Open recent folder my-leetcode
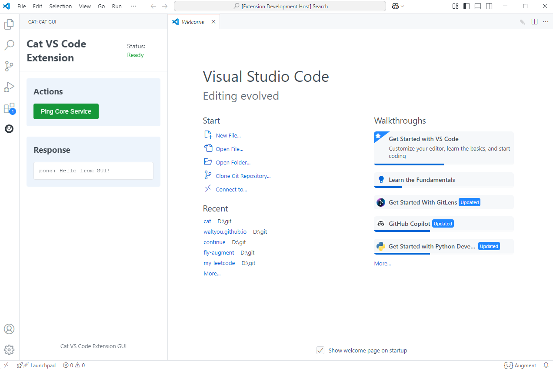The height and width of the screenshot is (369, 553). click(x=220, y=263)
